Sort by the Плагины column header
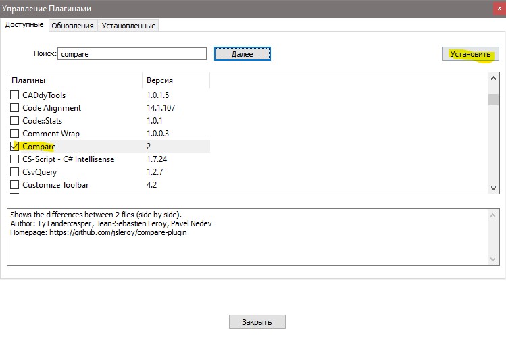 pyautogui.click(x=75, y=80)
